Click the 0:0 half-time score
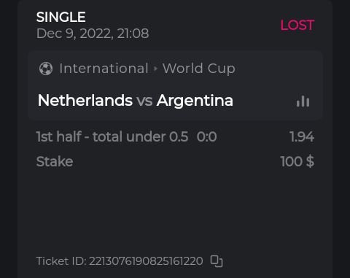Screen dimensions: 350x278 tap(206, 136)
